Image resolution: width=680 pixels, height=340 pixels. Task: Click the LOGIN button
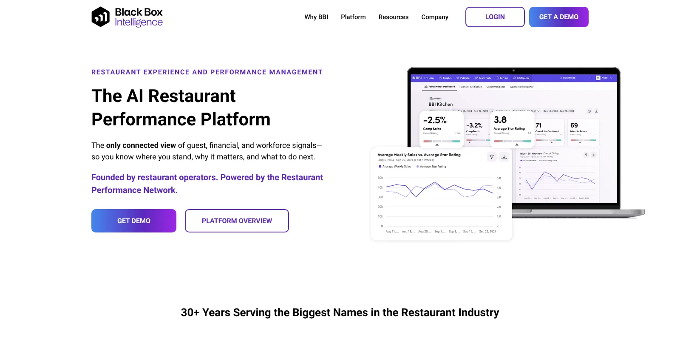coord(495,17)
